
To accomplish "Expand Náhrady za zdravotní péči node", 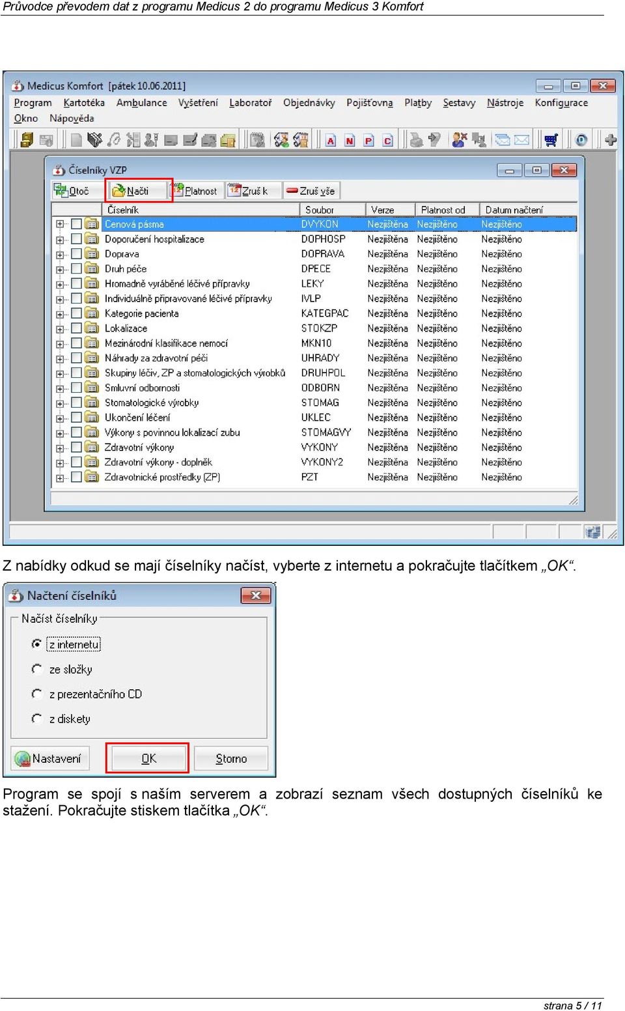I will point(60,358).
